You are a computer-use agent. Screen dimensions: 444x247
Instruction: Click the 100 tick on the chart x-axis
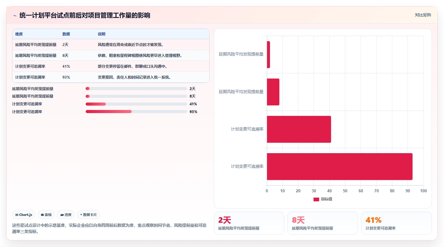tap(423, 191)
